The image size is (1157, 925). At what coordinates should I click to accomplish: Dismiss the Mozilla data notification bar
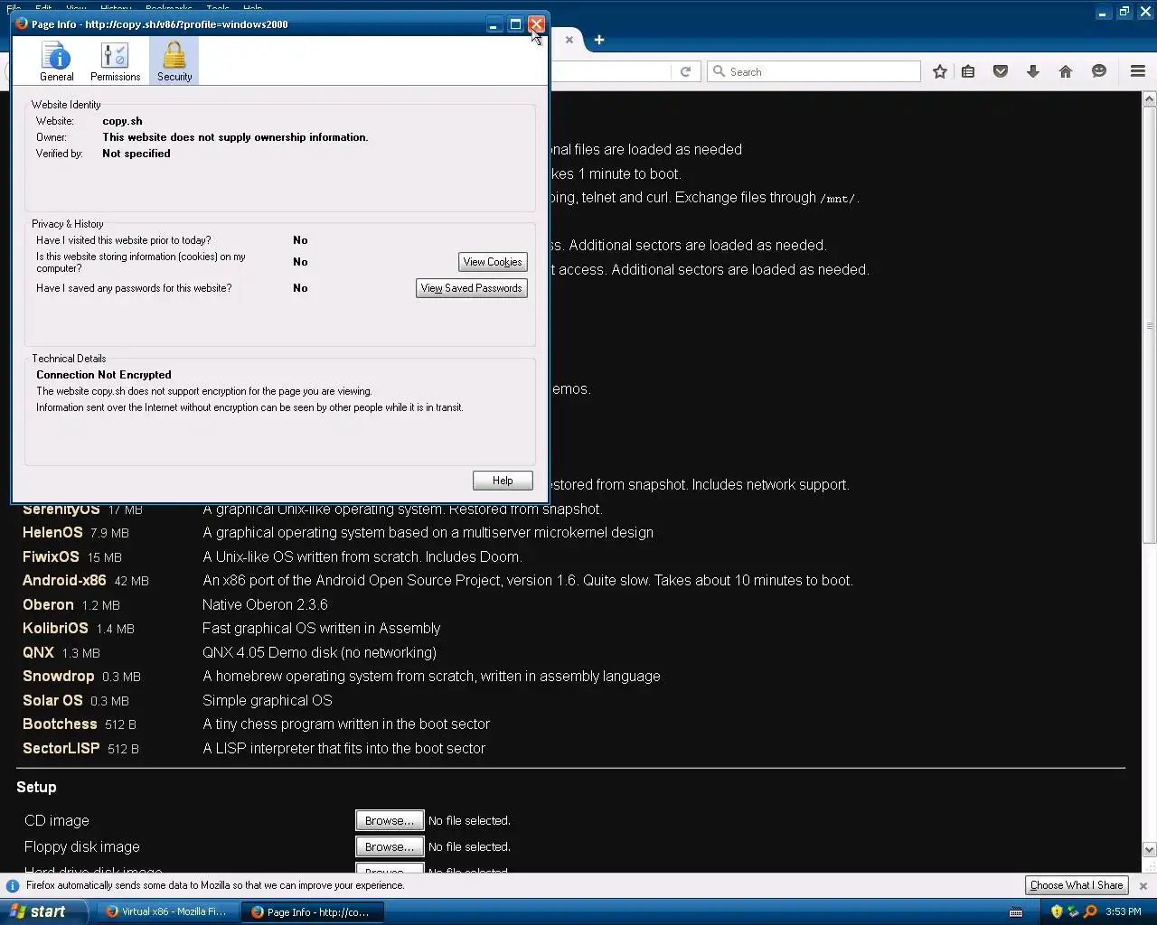tap(1143, 886)
